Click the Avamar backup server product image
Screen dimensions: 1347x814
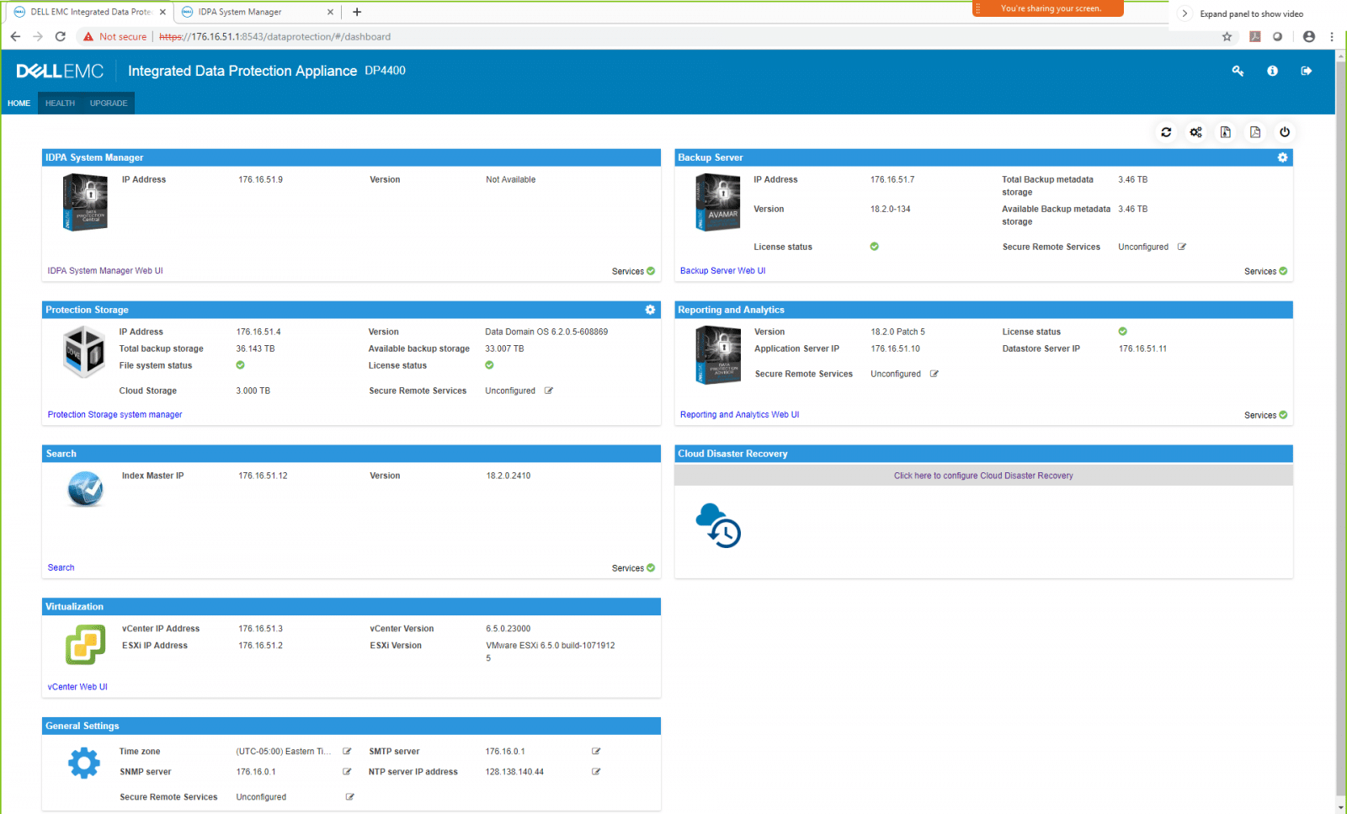717,202
